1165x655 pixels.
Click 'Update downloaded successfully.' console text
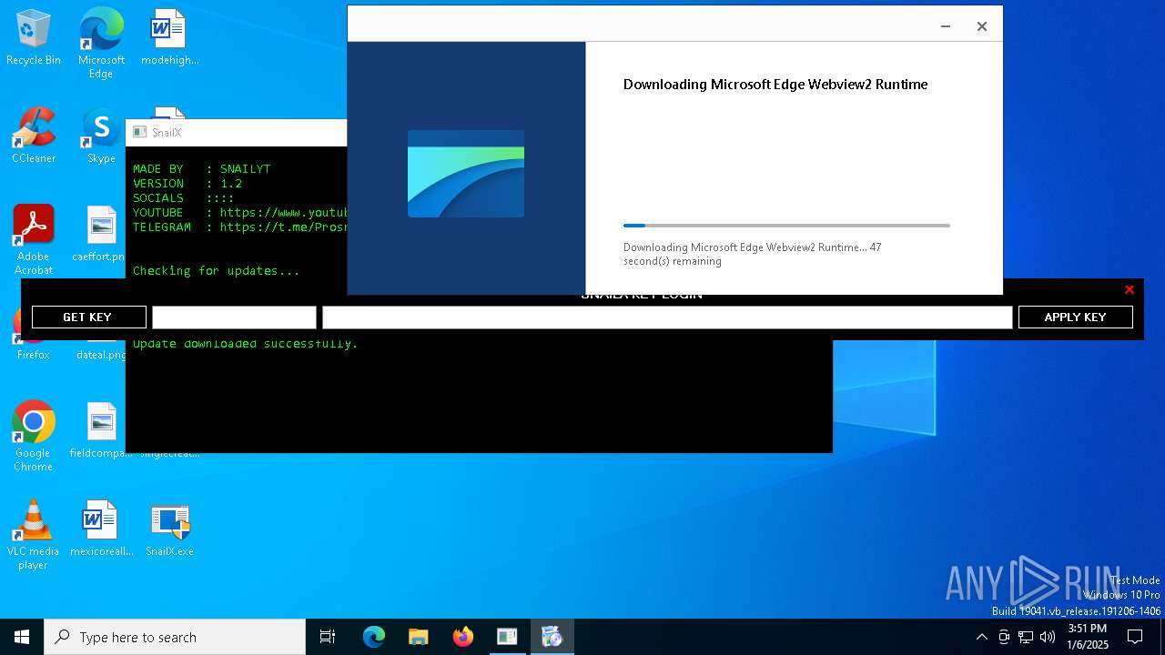click(246, 344)
